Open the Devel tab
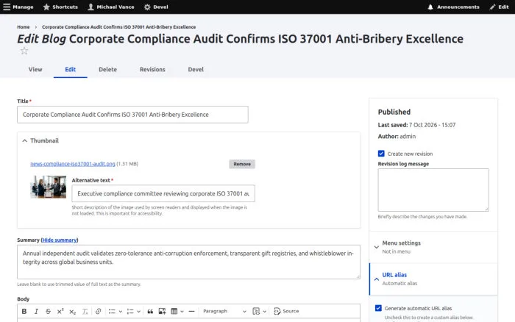 196,70
